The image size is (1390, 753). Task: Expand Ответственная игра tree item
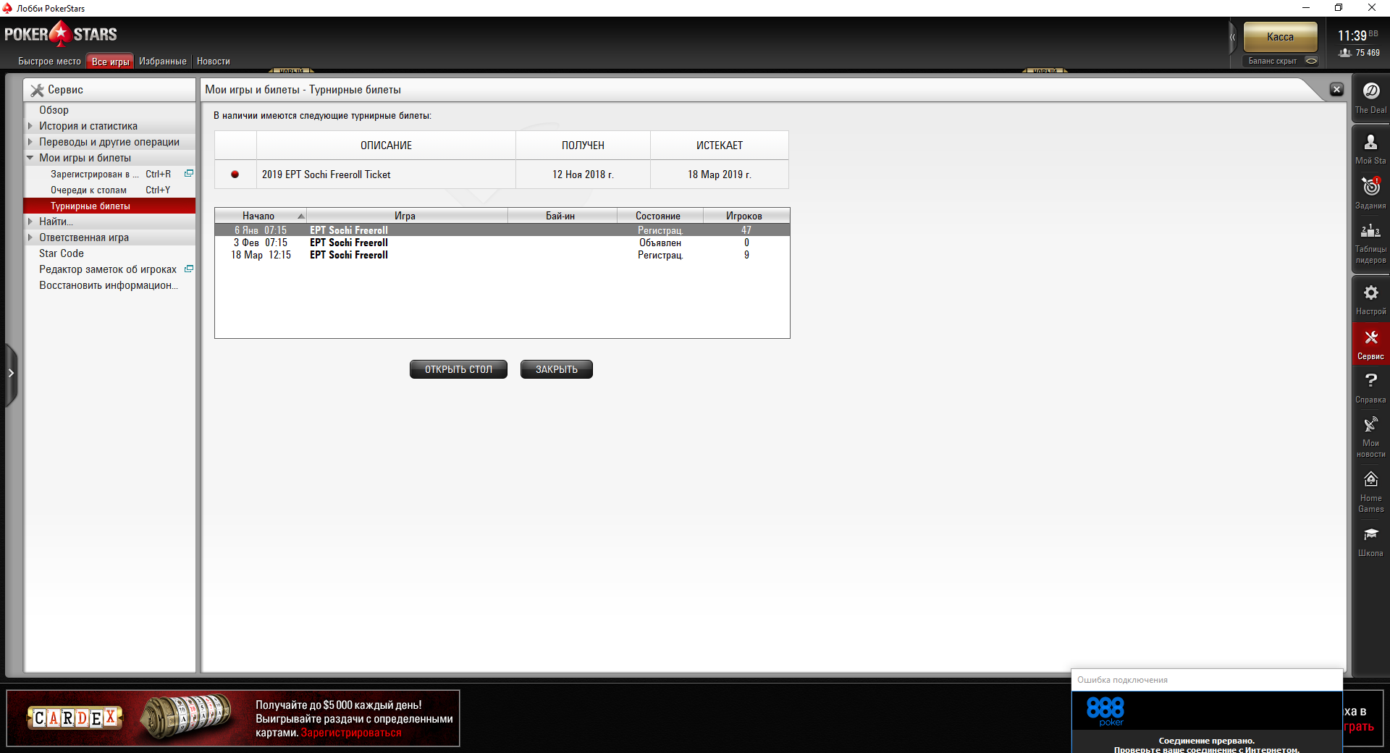[x=30, y=237]
